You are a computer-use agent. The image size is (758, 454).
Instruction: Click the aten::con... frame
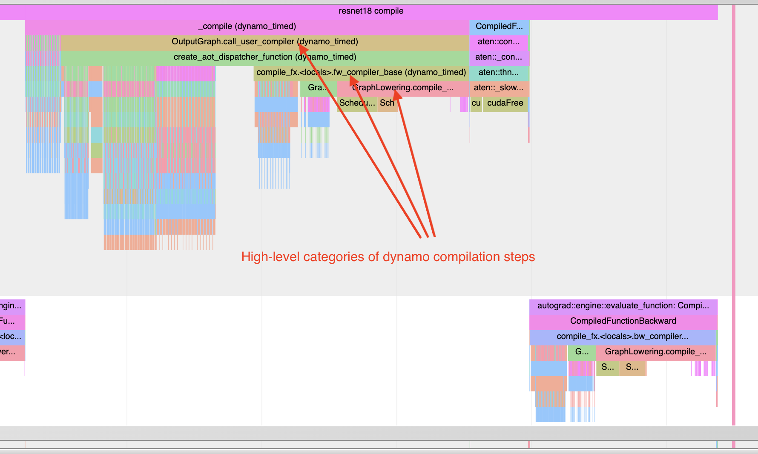pyautogui.click(x=499, y=42)
